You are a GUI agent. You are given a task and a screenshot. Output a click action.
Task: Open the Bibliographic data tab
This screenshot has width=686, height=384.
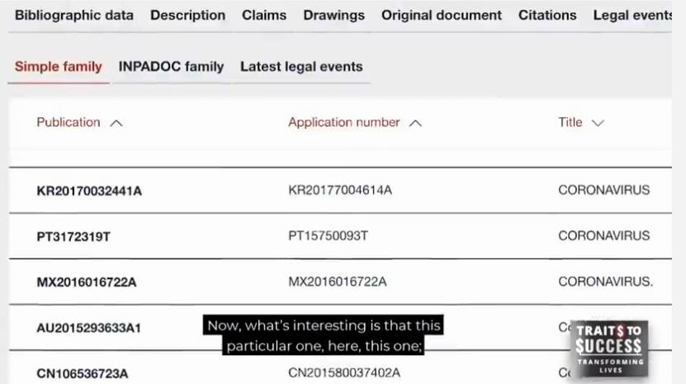(x=74, y=15)
